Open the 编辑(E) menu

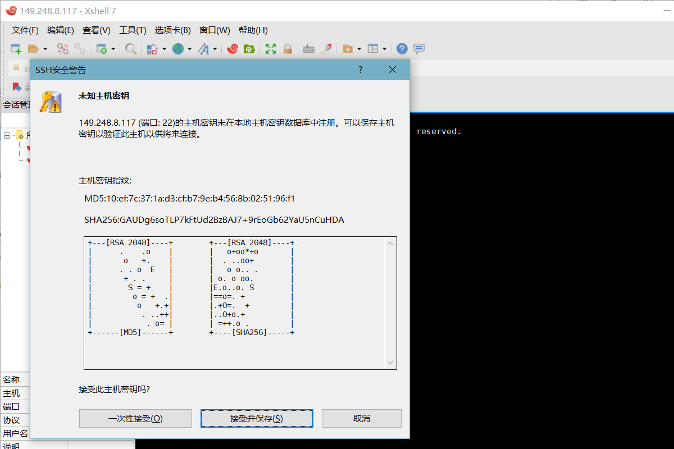click(x=61, y=30)
